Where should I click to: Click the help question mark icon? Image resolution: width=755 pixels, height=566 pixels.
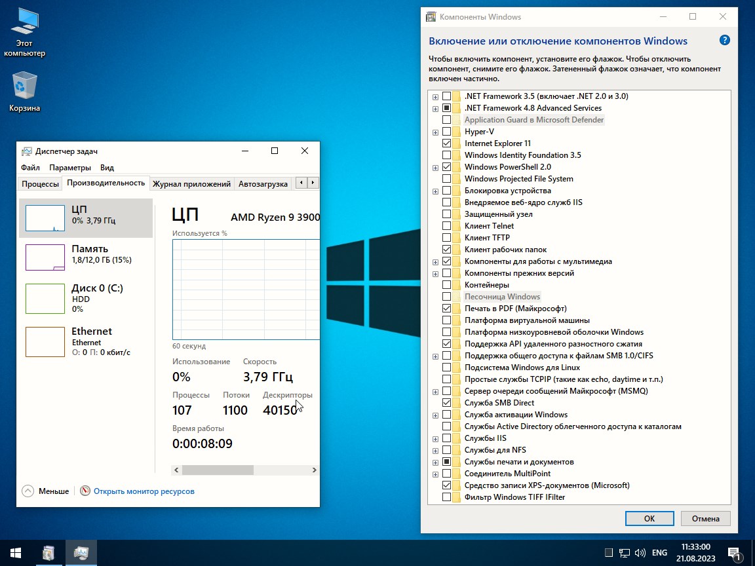[x=724, y=41]
